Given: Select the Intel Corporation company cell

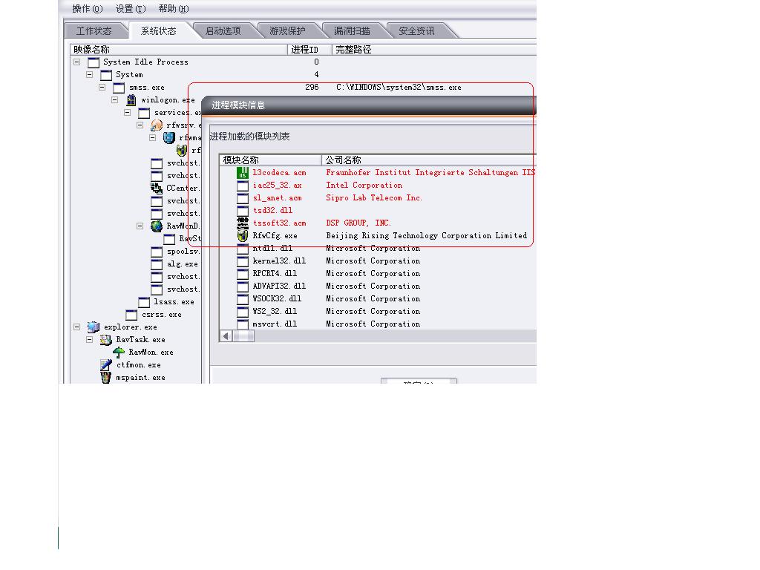Looking at the screenshot, I should [x=364, y=185].
